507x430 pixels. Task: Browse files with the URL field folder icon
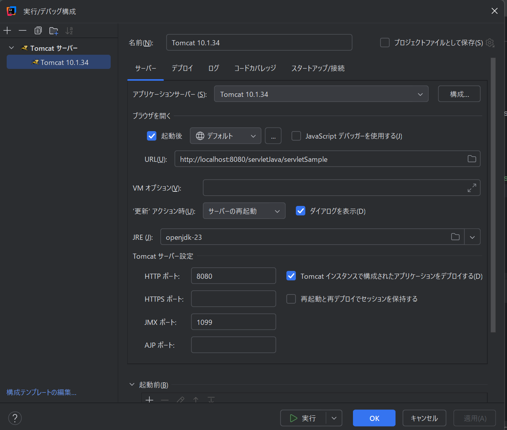pyautogui.click(x=472, y=159)
